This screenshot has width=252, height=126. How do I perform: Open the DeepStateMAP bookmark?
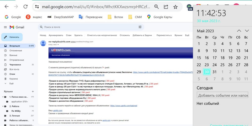click(61, 17)
